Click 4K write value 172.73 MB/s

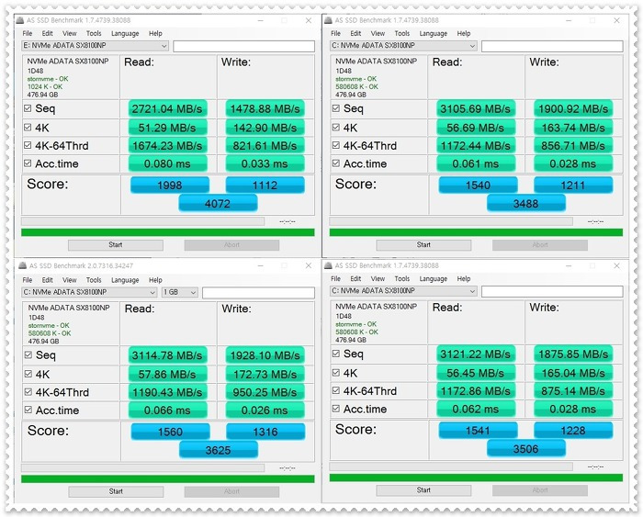[x=265, y=374]
